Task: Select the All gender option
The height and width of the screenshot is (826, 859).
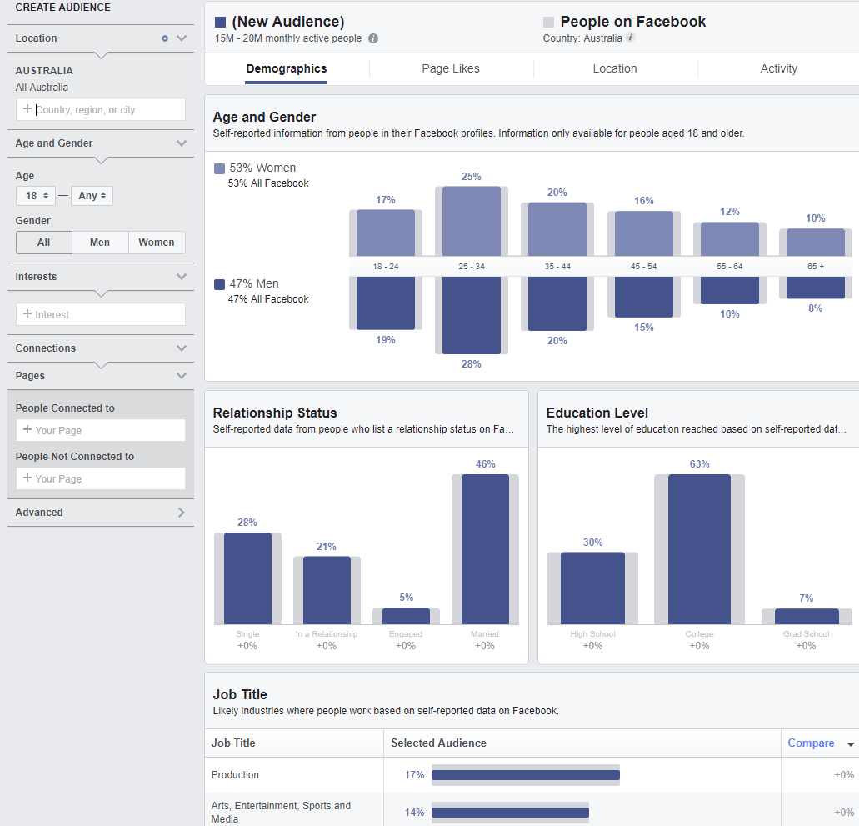Action: coord(43,243)
